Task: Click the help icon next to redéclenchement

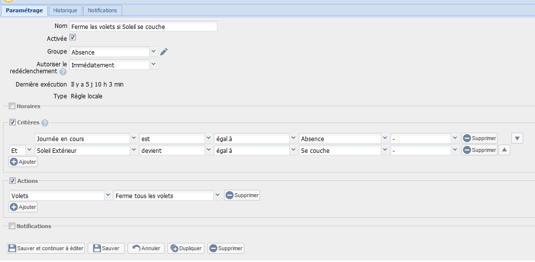Action: [63, 72]
